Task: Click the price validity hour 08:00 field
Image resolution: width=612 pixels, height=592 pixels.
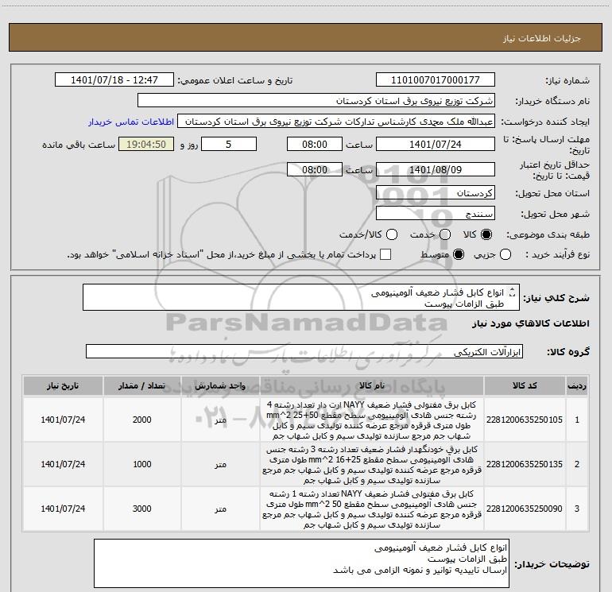Action: point(315,169)
